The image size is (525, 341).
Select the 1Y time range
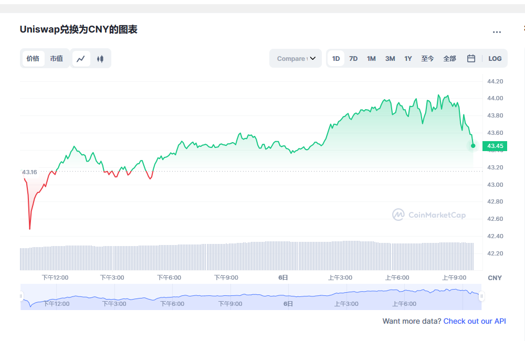pyautogui.click(x=408, y=59)
